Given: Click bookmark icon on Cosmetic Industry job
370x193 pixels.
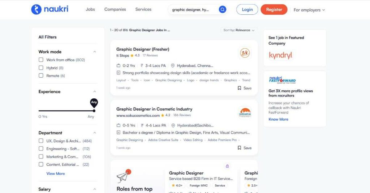Looking at the screenshot, I should point(239,148).
